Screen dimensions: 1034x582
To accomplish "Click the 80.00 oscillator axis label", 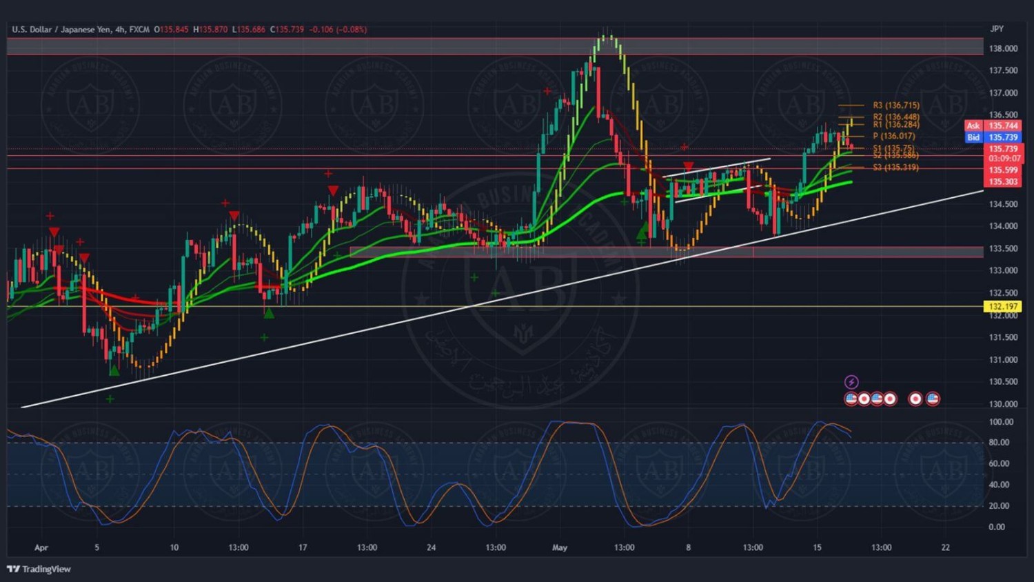I will tap(999, 443).
